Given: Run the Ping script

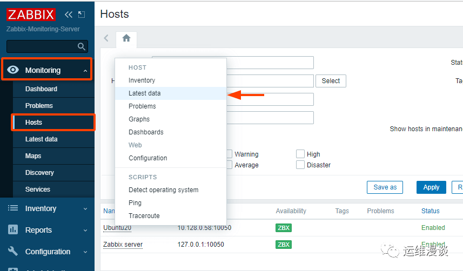Looking at the screenshot, I should [171, 203].
